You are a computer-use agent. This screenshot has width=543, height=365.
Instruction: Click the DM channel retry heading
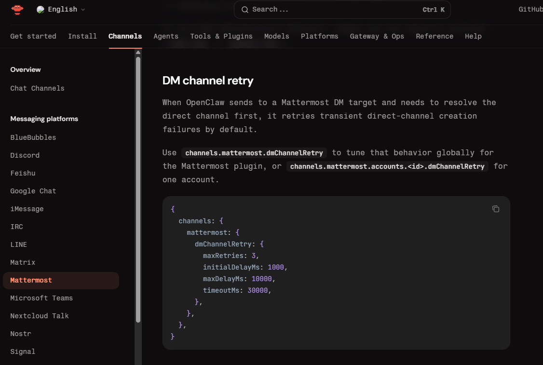pos(208,81)
